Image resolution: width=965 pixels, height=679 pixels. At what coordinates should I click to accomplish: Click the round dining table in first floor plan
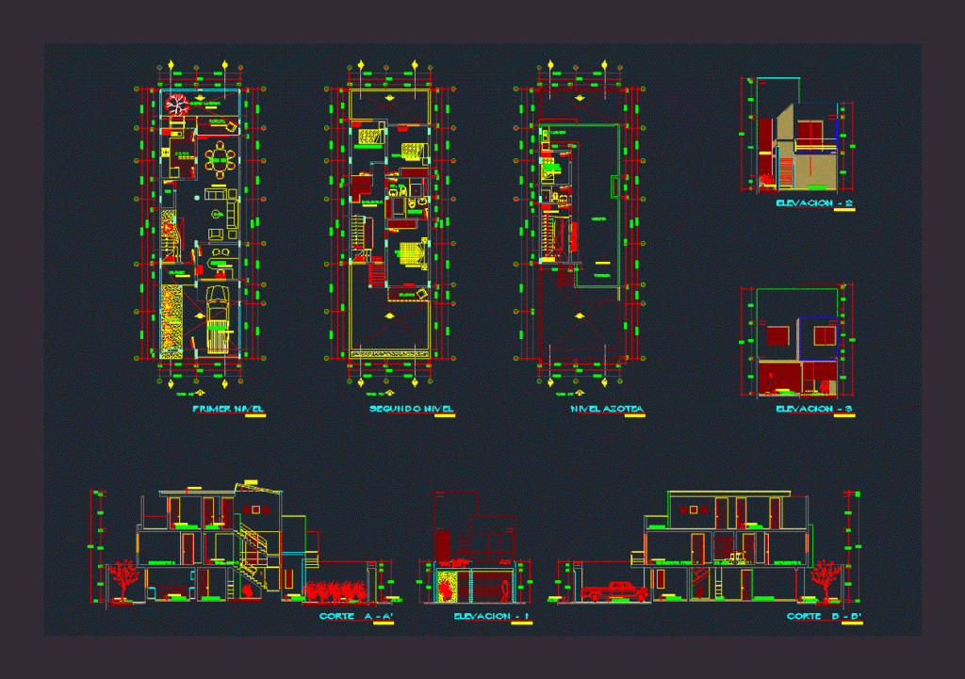pos(220,160)
